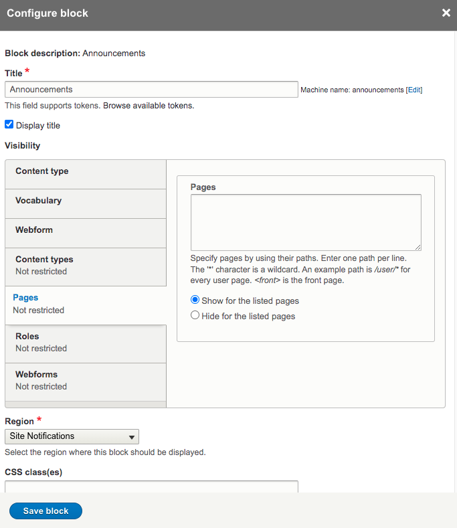Choose Hide for the listed pages
This screenshot has width=457, height=528.
pos(195,316)
